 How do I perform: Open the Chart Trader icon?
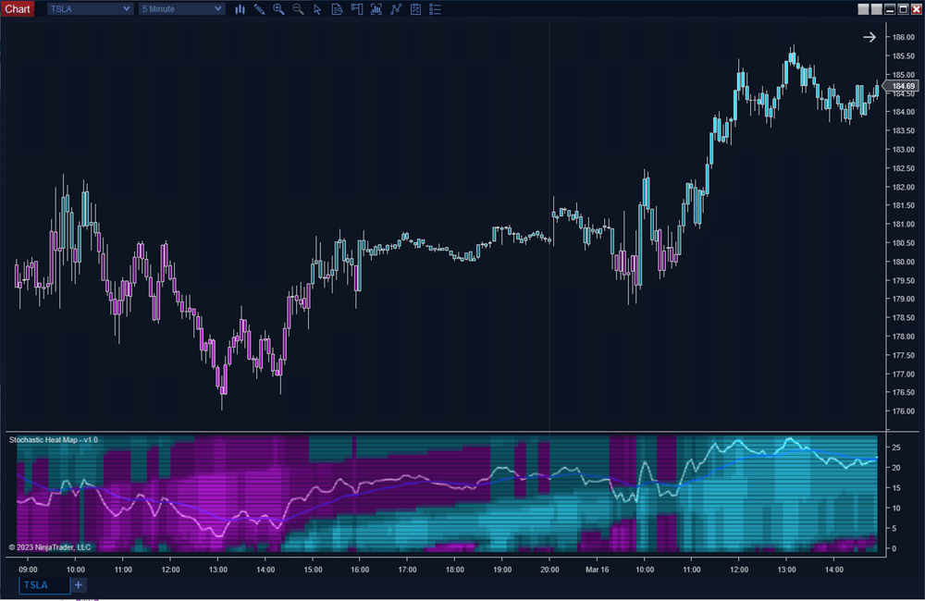point(356,9)
